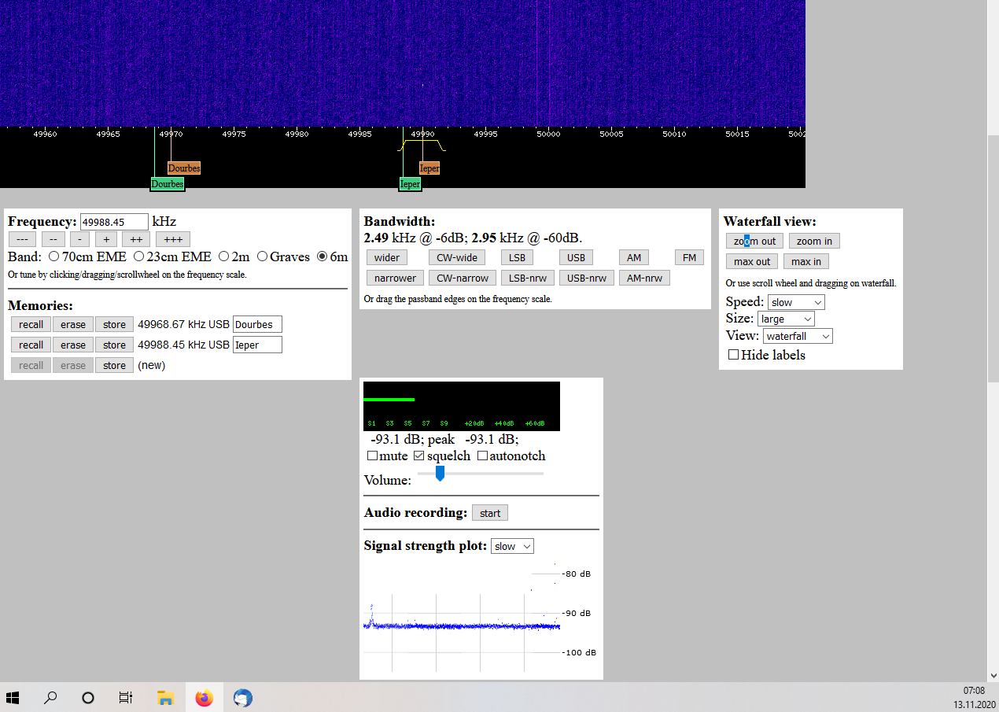999x712 pixels.
Task: Recall the Dourbes memory
Action: tap(31, 324)
